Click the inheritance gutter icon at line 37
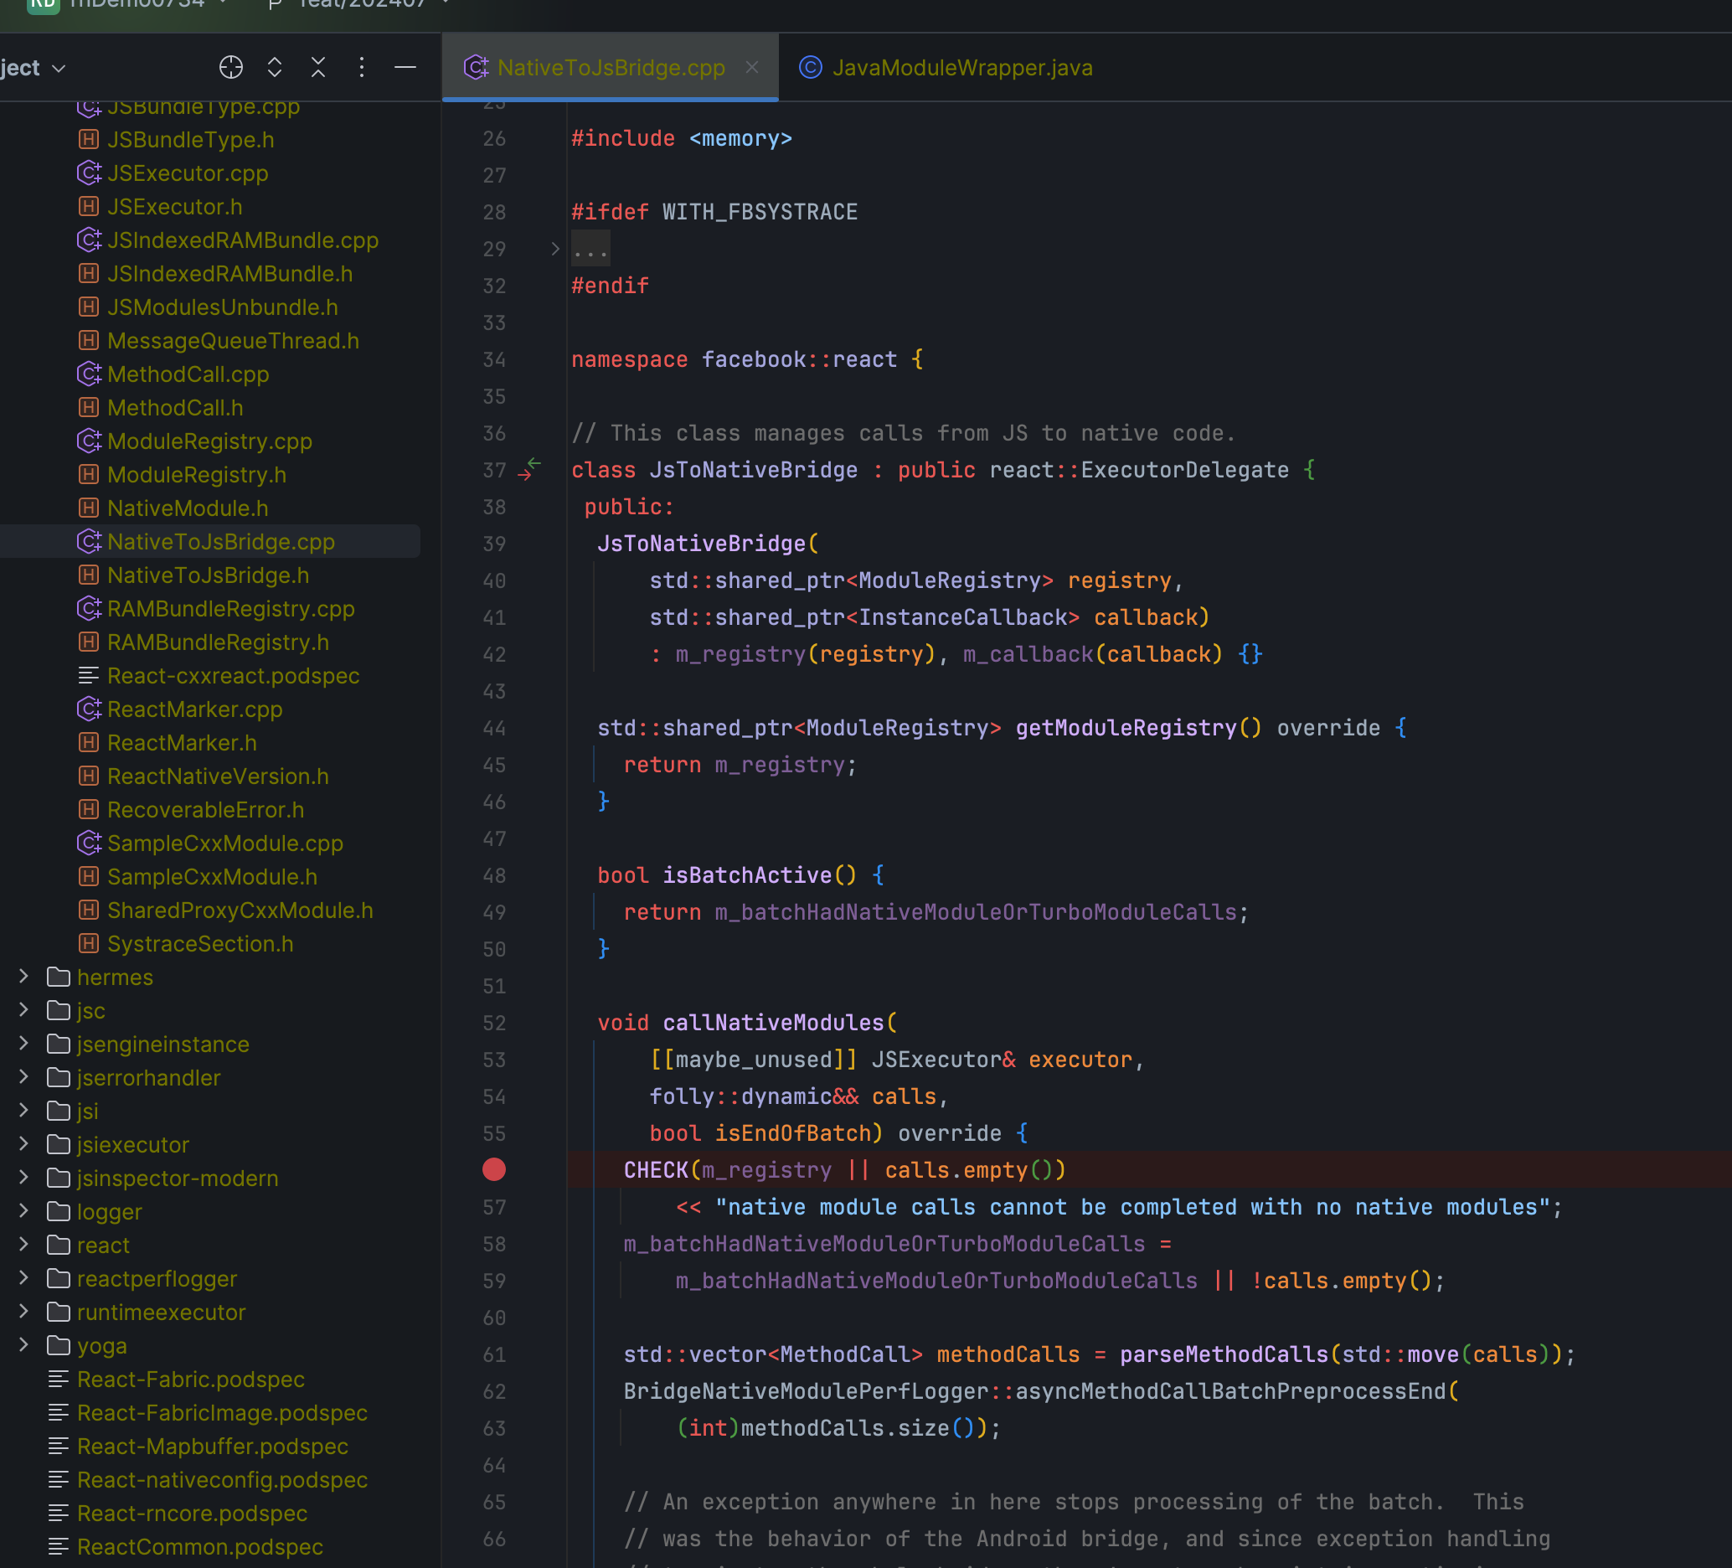Screen dimensions: 1732x1568 529,469
